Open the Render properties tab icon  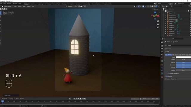(x=162, y=46)
